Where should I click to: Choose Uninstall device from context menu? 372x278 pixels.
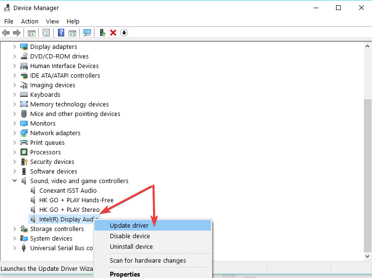point(152,247)
